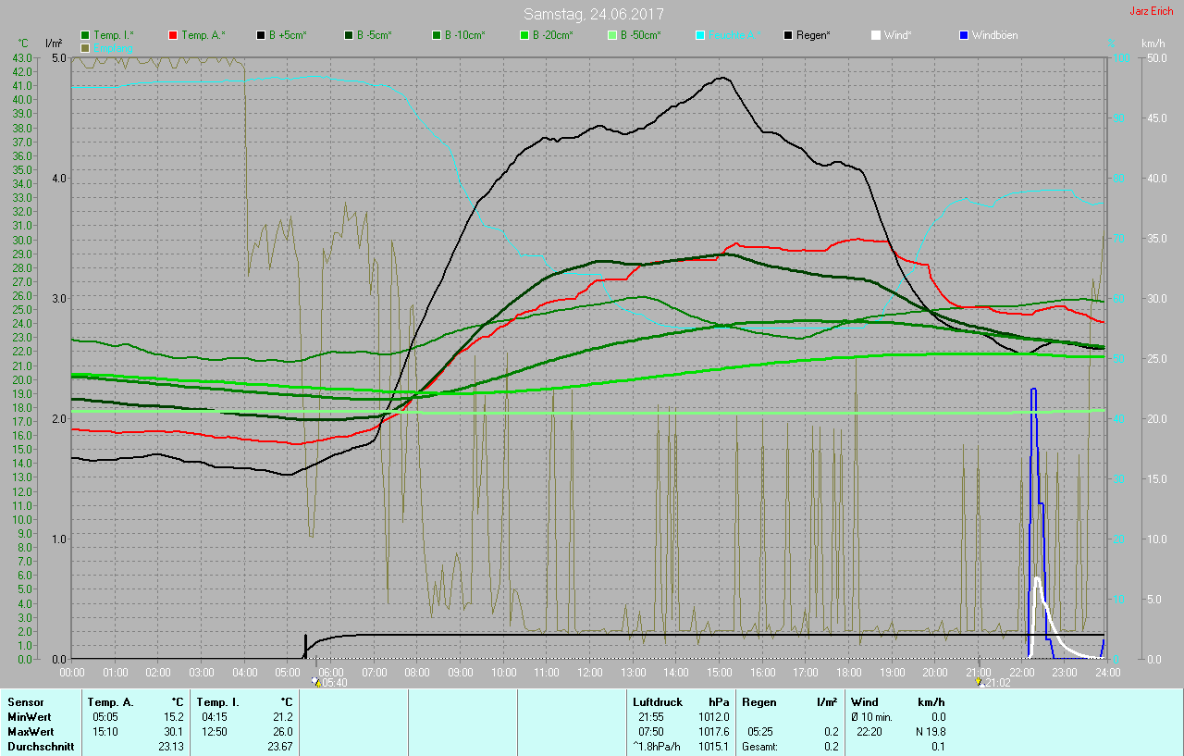Click the minimum outdoor temperature 15.2
The height and width of the screenshot is (756, 1184).
point(173,717)
